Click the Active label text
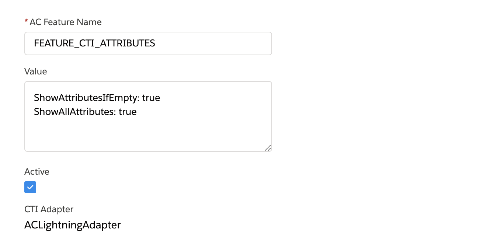The height and width of the screenshot is (252, 480). (x=37, y=172)
